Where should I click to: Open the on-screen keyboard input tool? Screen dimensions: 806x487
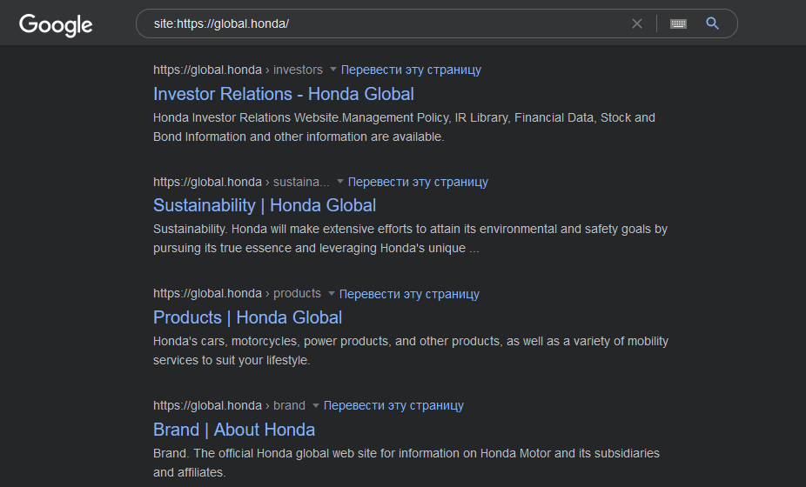pos(678,23)
